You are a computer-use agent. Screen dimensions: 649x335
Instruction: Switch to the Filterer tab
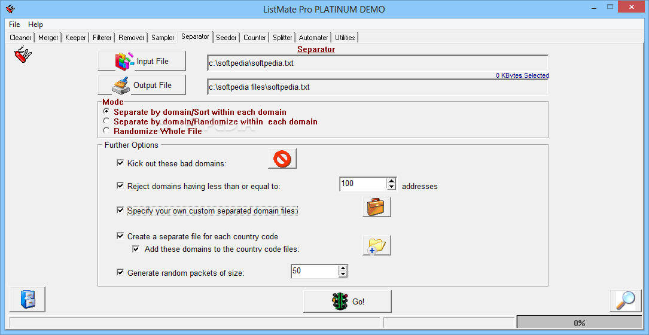[102, 38]
